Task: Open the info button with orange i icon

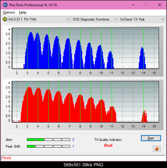Action: pyautogui.click(x=157, y=148)
